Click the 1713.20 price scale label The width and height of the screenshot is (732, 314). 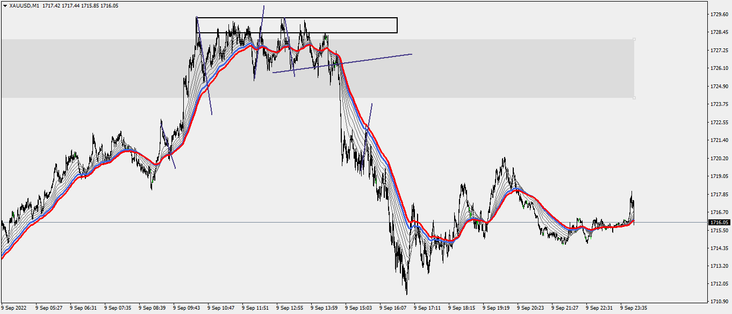pyautogui.click(x=719, y=266)
